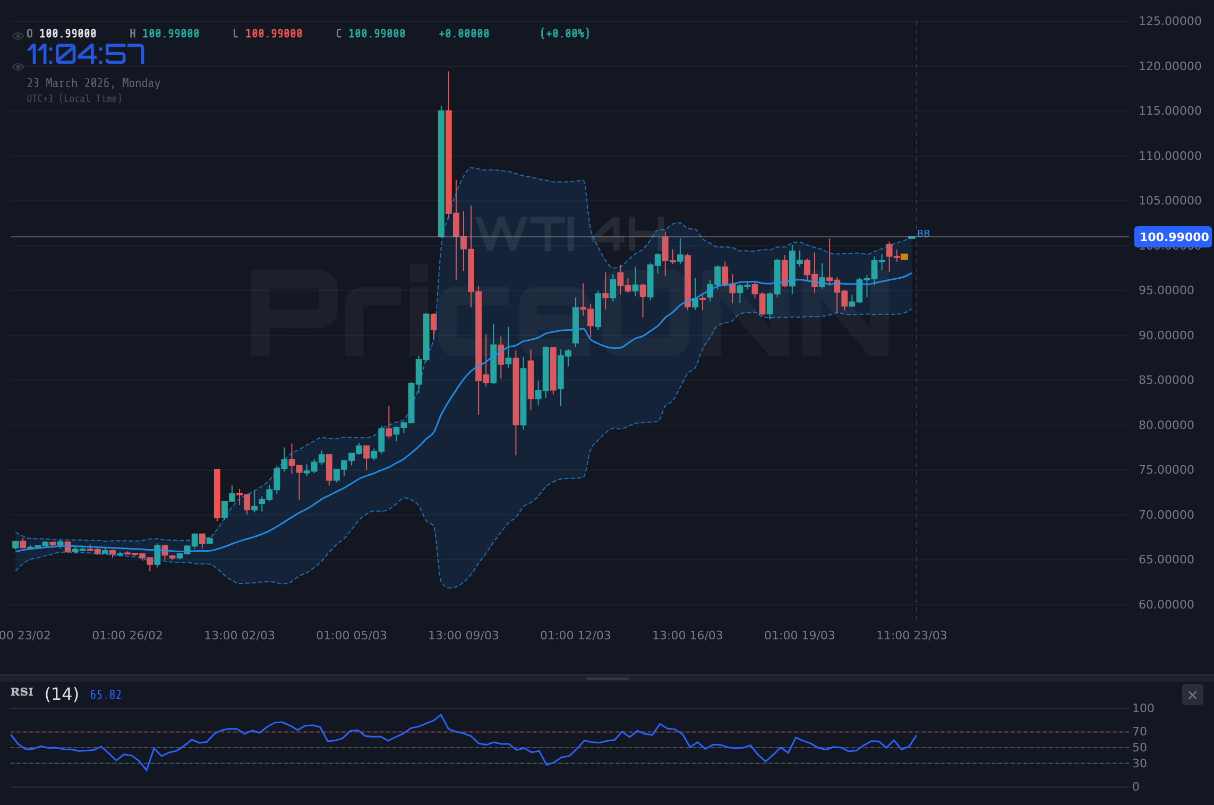Click the RSI value 65.82

click(106, 695)
